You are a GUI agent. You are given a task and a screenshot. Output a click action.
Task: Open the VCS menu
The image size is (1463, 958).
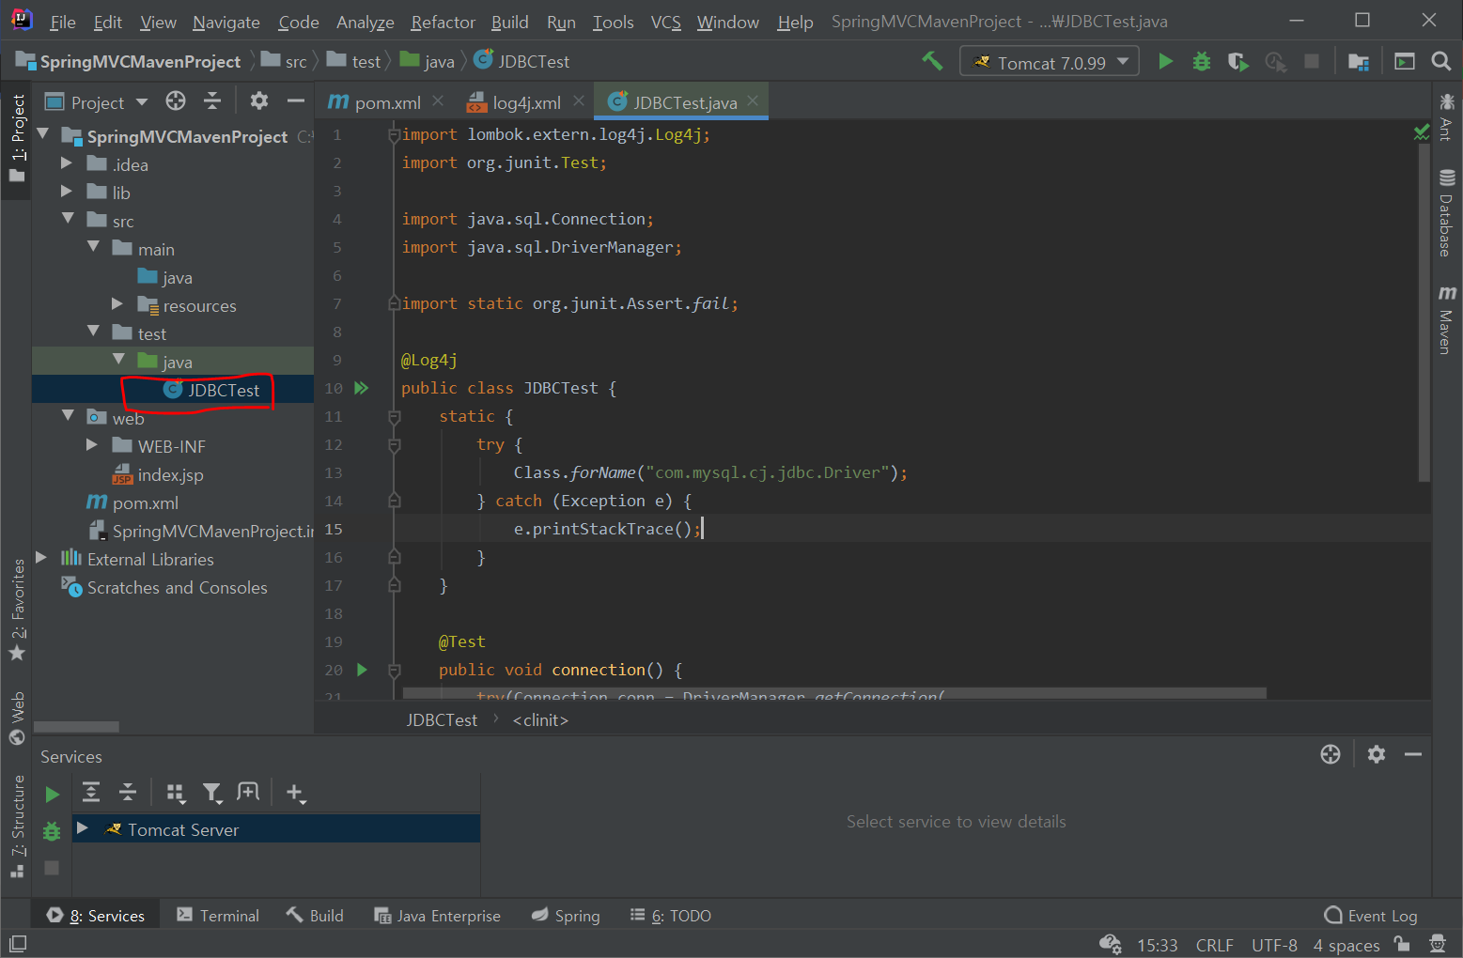tap(665, 22)
